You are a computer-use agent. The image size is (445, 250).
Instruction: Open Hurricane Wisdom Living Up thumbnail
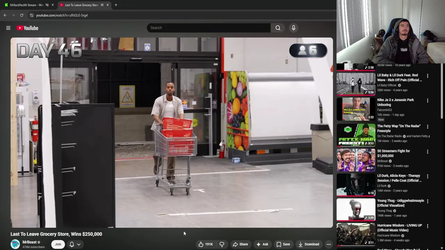[356, 234]
